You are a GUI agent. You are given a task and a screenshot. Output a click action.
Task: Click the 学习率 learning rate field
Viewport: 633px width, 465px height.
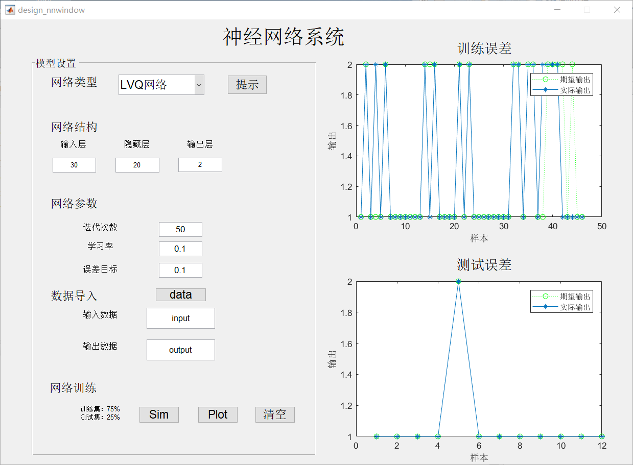[x=180, y=249]
